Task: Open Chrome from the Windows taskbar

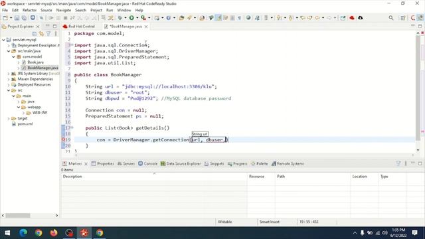Action: [39, 233]
